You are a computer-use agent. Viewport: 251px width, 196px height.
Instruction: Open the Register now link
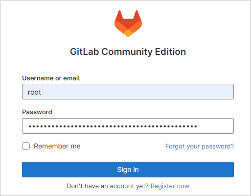point(170,186)
